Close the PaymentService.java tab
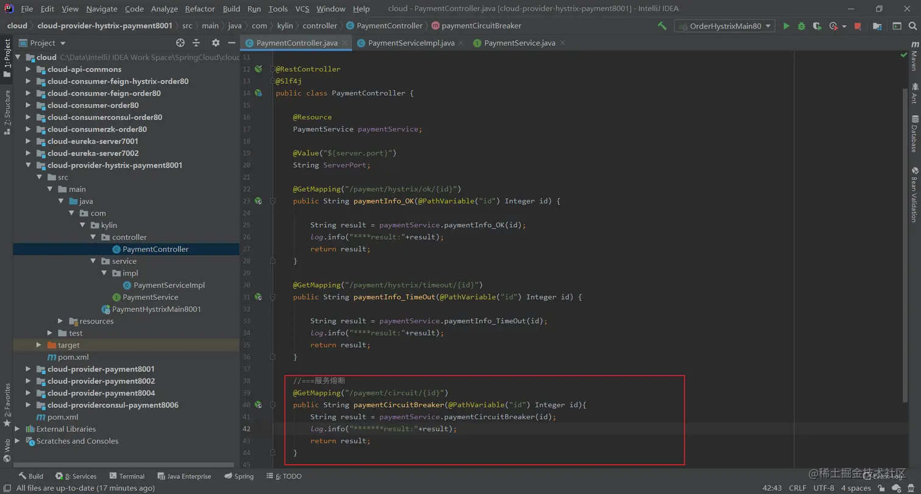The image size is (921, 494). click(x=562, y=43)
